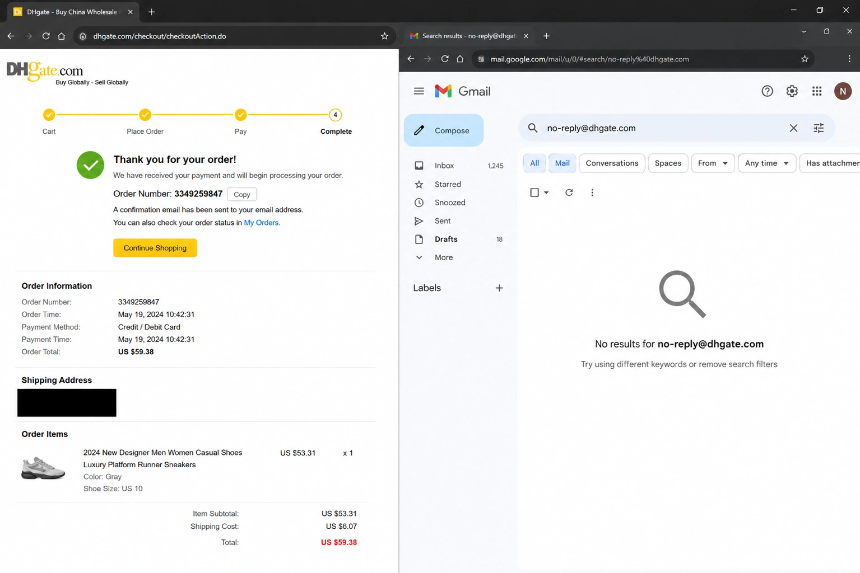Close the Gmail search results tab
This screenshot has width=860, height=573.
point(526,36)
